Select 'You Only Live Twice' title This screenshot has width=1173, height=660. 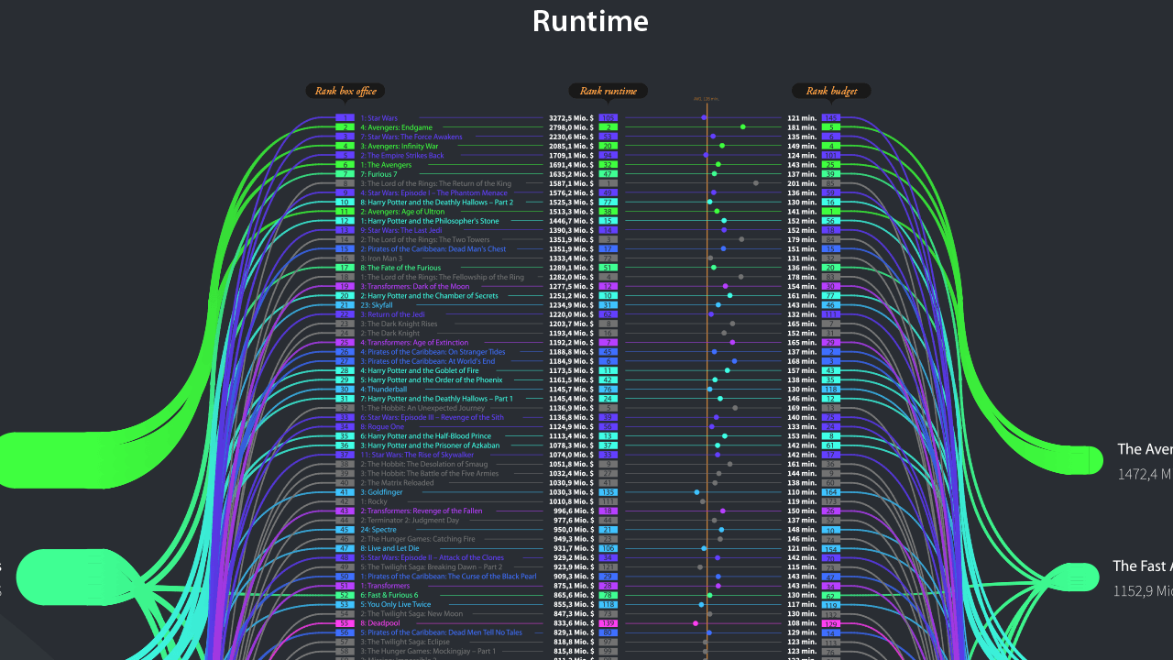coord(395,604)
